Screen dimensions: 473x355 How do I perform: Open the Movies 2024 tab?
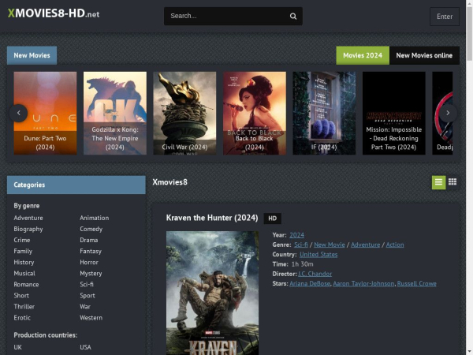(x=363, y=55)
